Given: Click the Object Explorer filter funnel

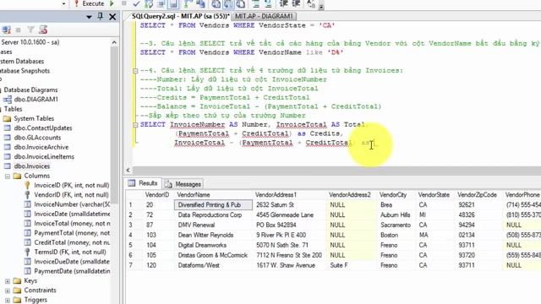Looking at the screenshot, I should 30,30.
